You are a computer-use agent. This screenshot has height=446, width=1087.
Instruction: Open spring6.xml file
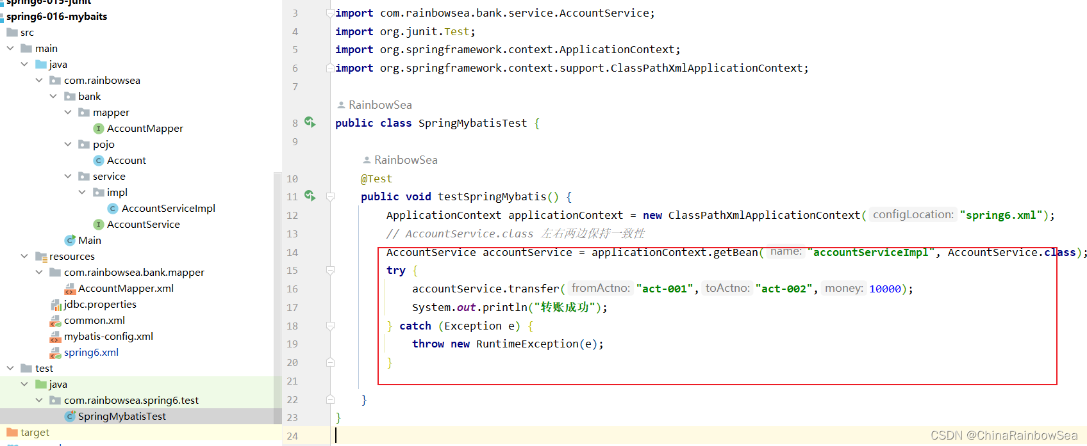pos(91,352)
